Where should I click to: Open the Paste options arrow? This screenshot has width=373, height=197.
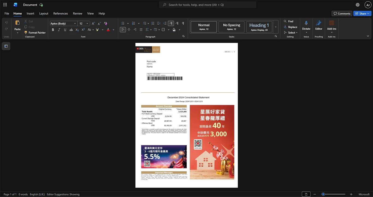click(x=17, y=33)
